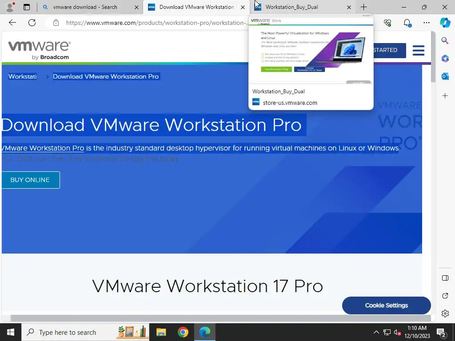This screenshot has width=455, height=341.
Task: Open Edge Settings and more menu
Action: pyautogui.click(x=426, y=23)
